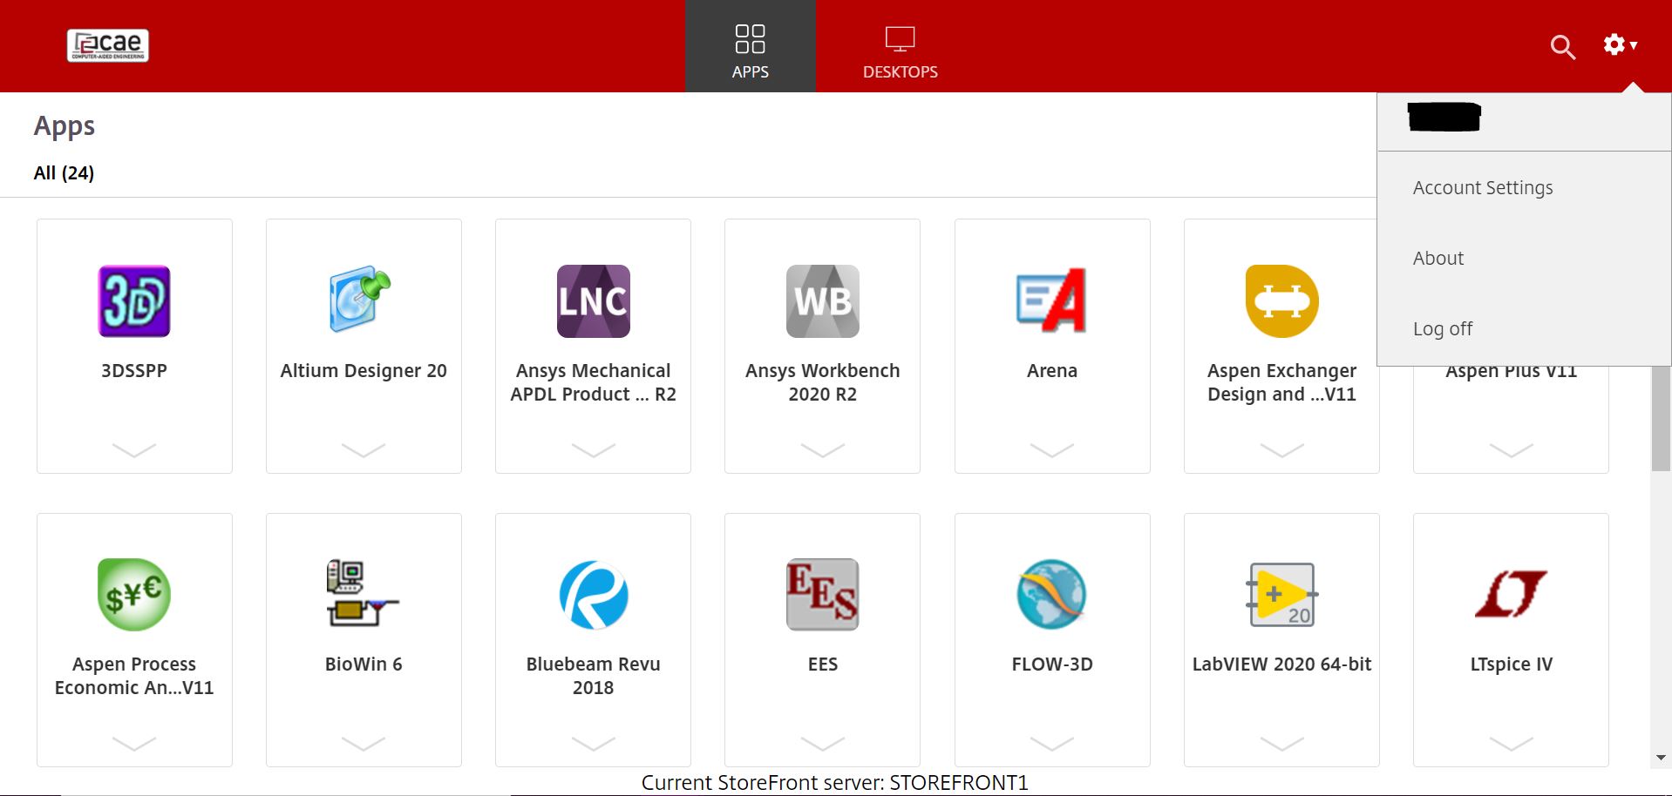Click the LabVIEW 2020 64-bit label

pyautogui.click(x=1281, y=664)
